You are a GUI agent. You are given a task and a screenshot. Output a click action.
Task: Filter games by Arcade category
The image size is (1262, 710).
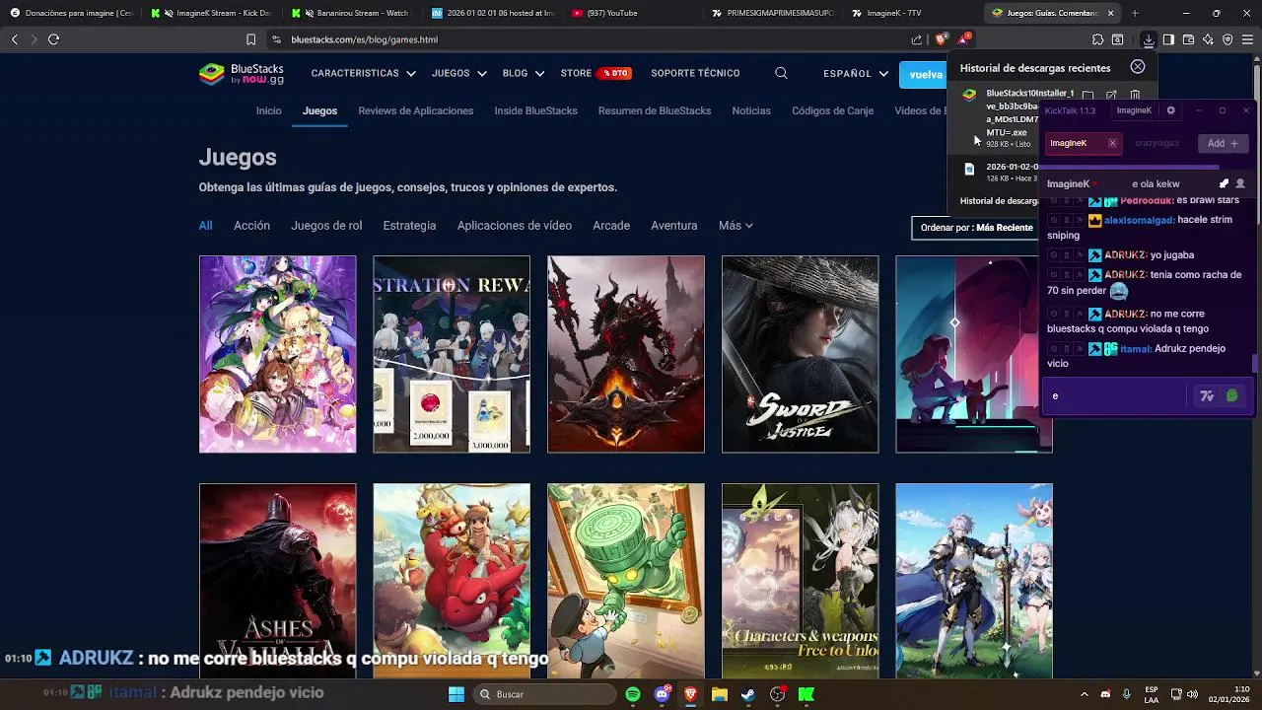click(x=611, y=226)
